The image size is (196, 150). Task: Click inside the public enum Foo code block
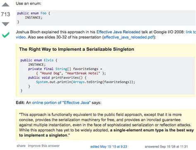(106, 18)
